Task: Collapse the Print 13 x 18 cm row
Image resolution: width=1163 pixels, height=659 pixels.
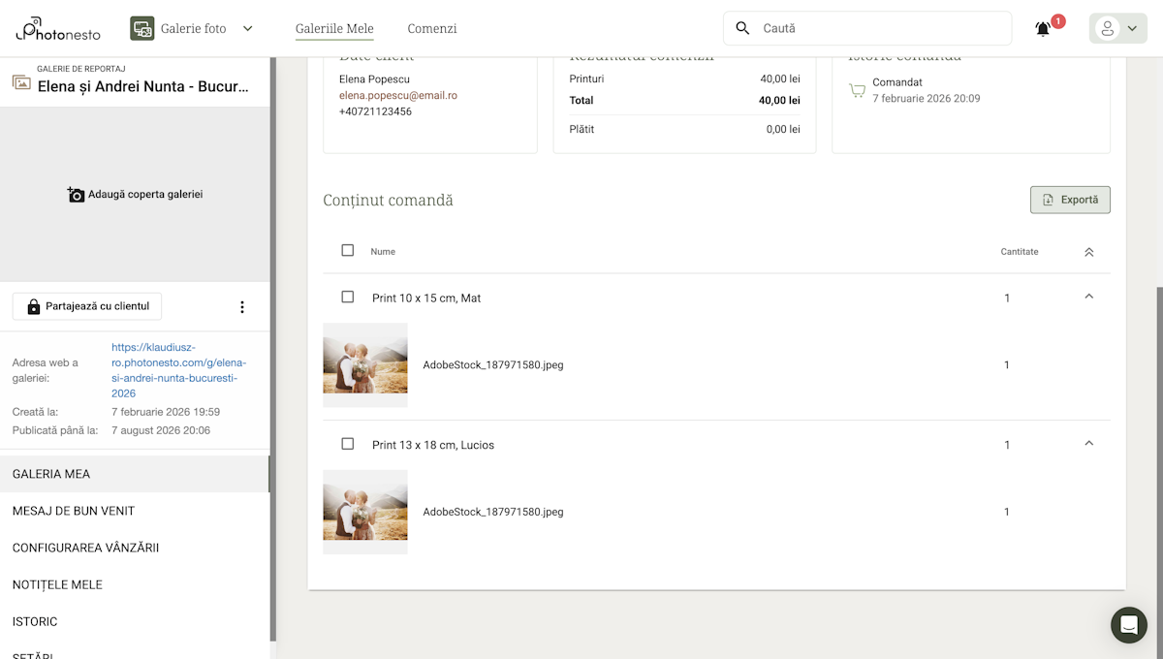Action: click(1088, 444)
